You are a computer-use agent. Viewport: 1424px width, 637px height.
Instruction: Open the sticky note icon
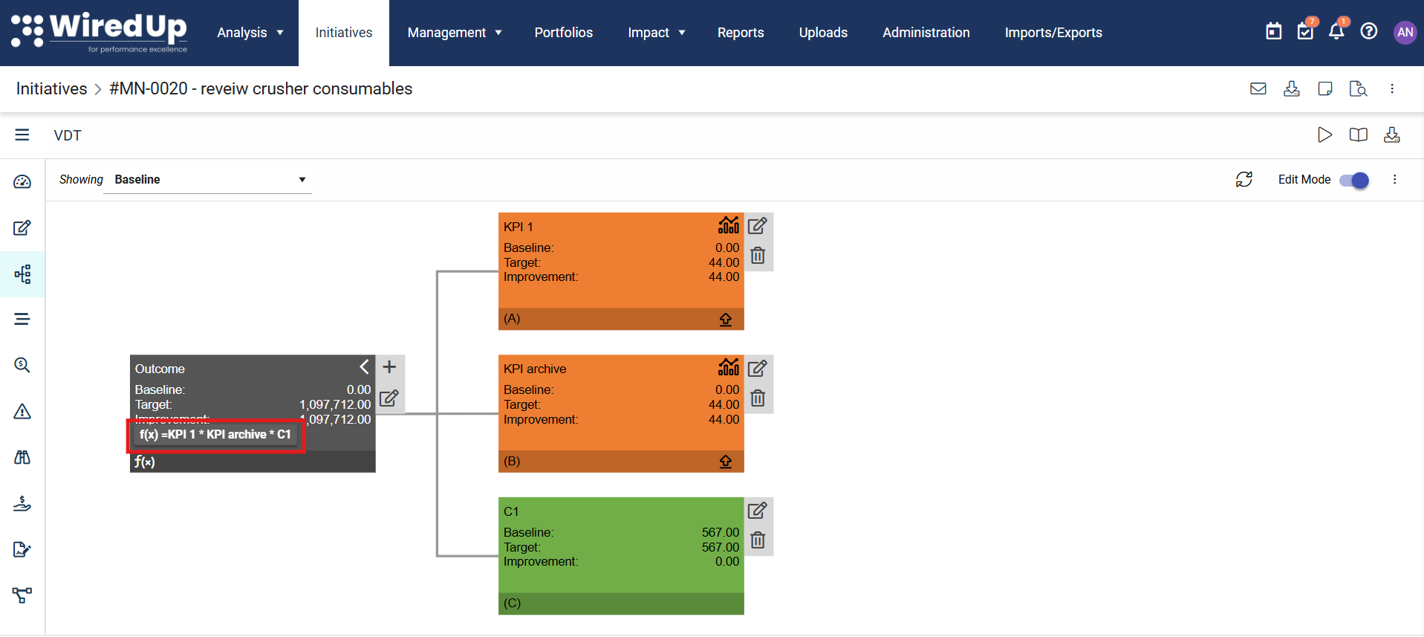coord(1325,88)
